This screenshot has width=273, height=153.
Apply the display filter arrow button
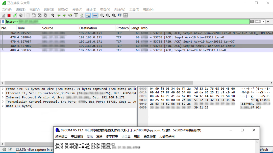(258, 21)
